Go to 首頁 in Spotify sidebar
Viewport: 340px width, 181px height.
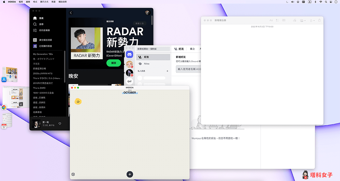pyautogui.click(x=39, y=18)
